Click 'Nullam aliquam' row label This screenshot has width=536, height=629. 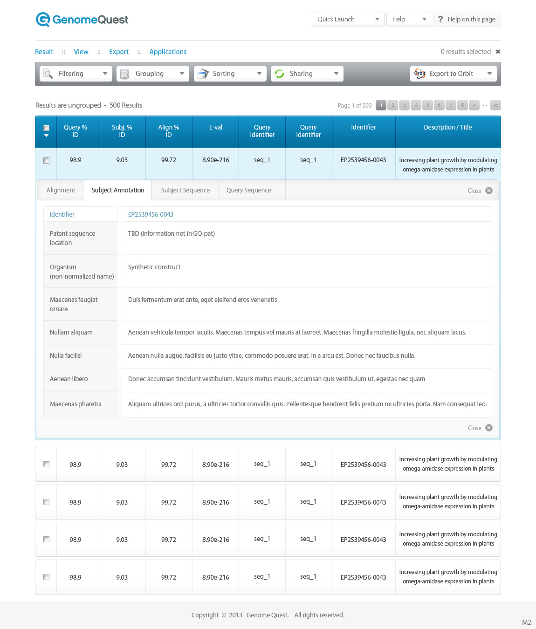(x=71, y=332)
